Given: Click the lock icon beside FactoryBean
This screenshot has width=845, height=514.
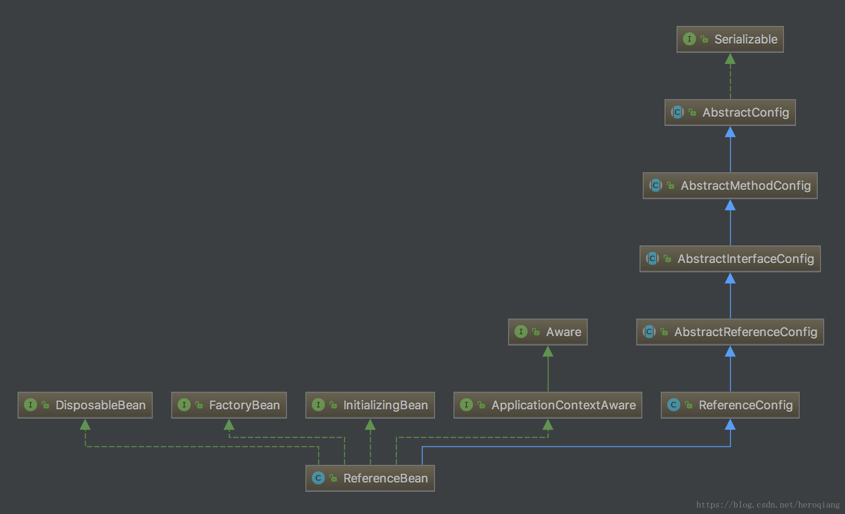Looking at the screenshot, I should pos(199,405).
